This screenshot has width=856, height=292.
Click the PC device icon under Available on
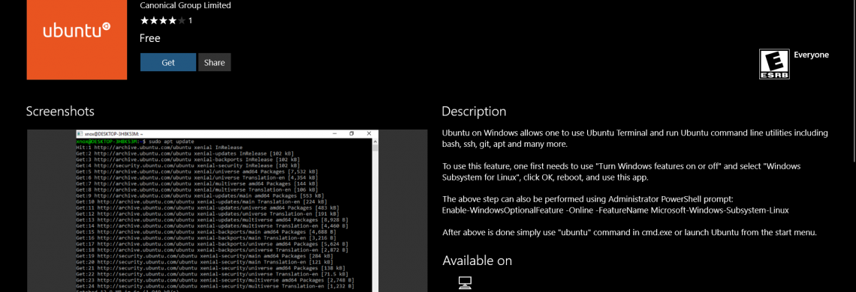click(465, 283)
